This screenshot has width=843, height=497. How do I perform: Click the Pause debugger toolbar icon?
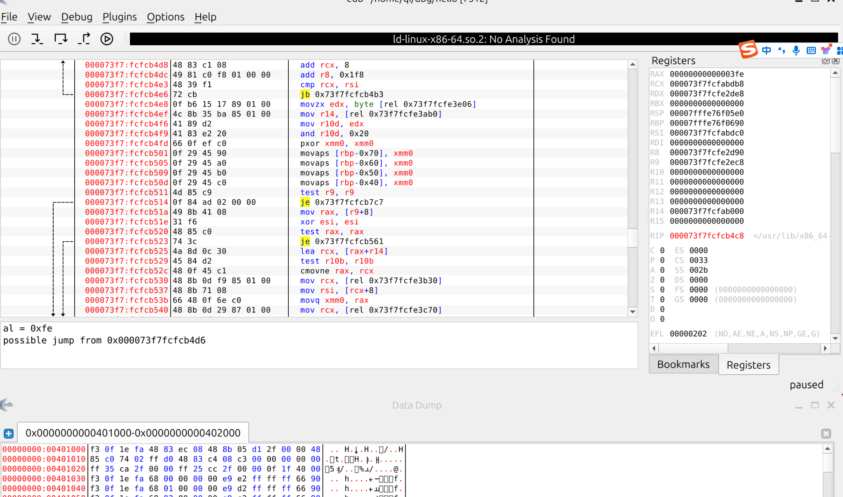point(14,39)
